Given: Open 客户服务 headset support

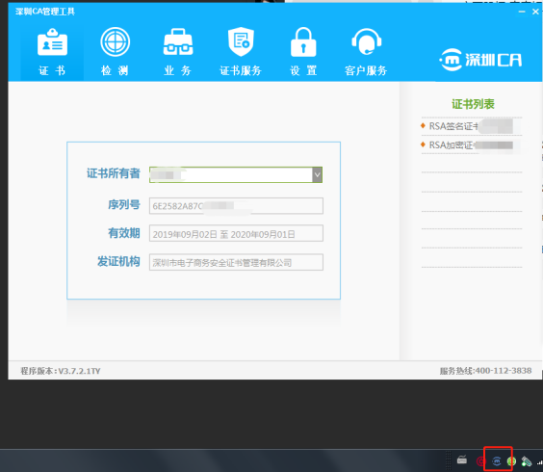Looking at the screenshot, I should 366,52.
